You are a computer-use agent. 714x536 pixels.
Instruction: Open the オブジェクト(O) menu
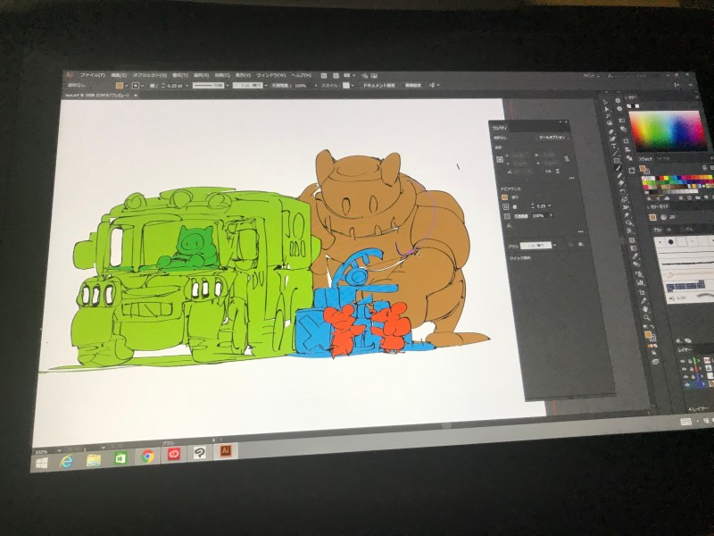coord(150,75)
